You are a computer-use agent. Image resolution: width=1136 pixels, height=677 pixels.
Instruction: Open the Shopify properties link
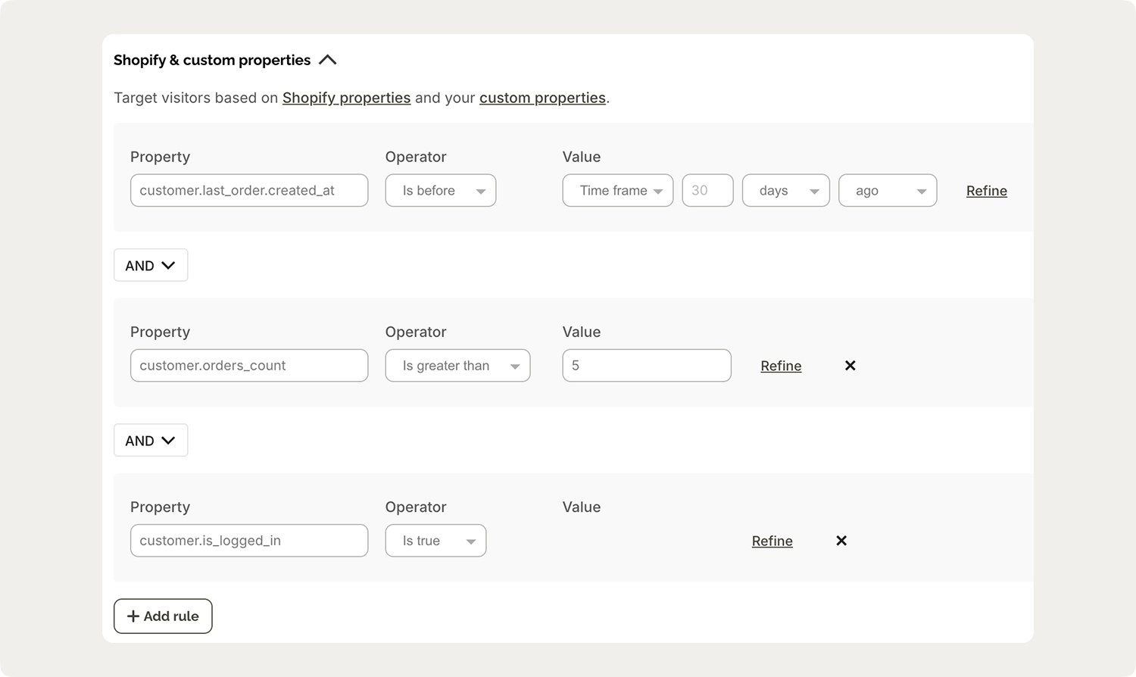pyautogui.click(x=346, y=98)
